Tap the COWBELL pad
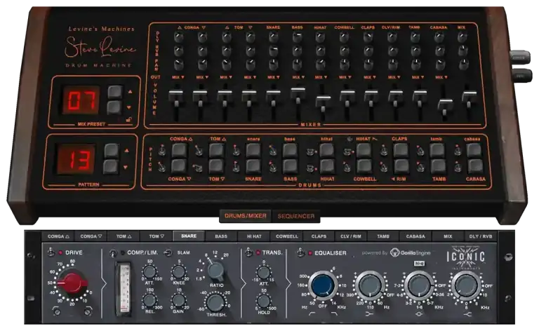Viewport: 539px width, 331px height. [x=364, y=166]
